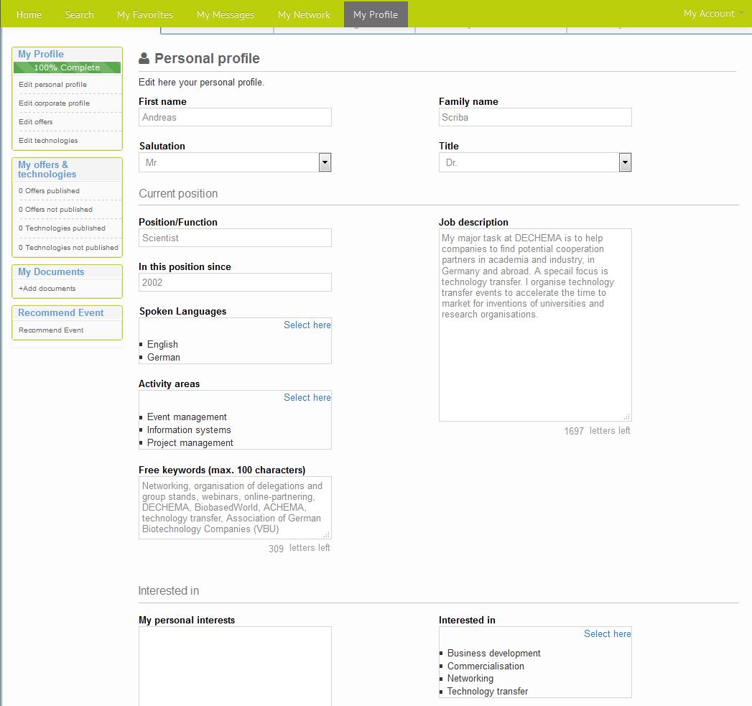This screenshot has width=752, height=706.
Task: Focus the First name input field
Action: 235,118
